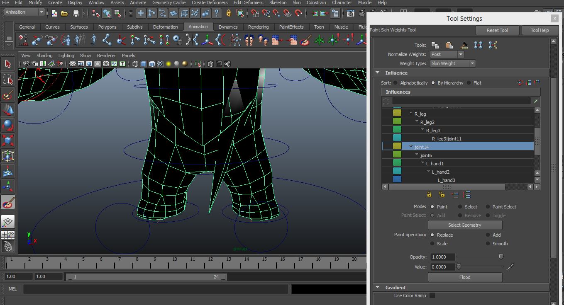
Task: Click the wireframe display icon in viewport panel bar
Action: (x=134, y=64)
